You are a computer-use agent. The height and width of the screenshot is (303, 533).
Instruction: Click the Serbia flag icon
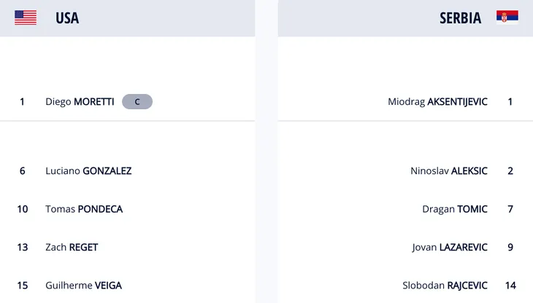pos(507,17)
